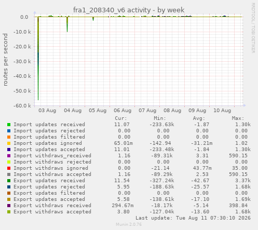Click the 3.37k maximum value
258x230 pixels.
(x=243, y=181)
